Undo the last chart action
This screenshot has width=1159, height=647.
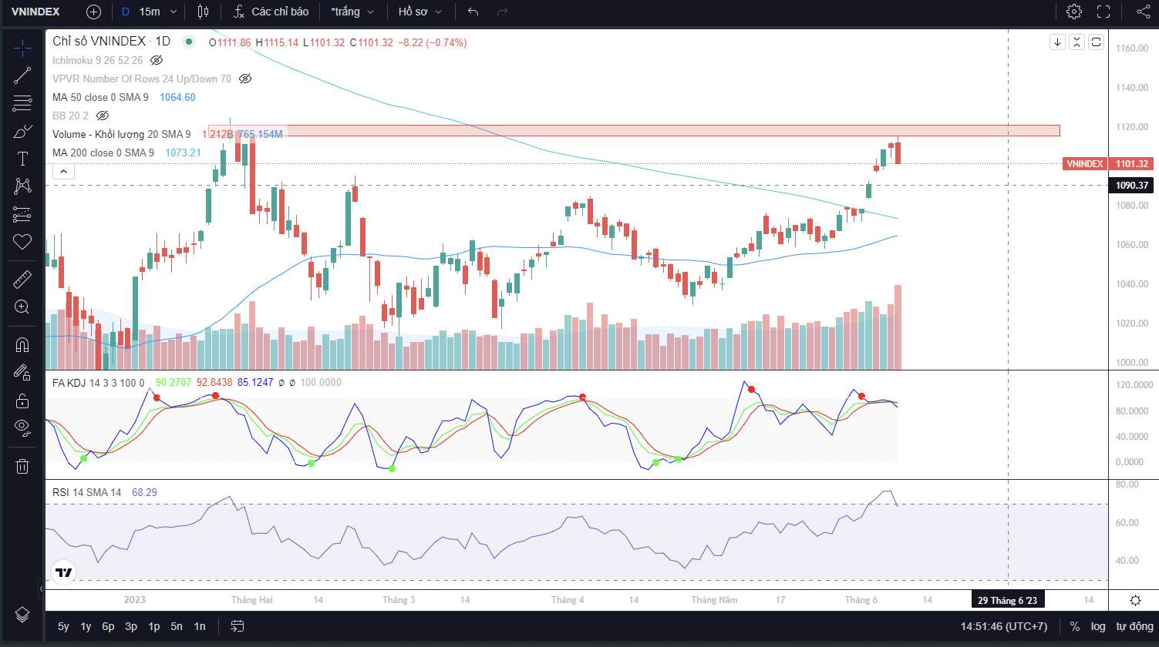pyautogui.click(x=473, y=12)
